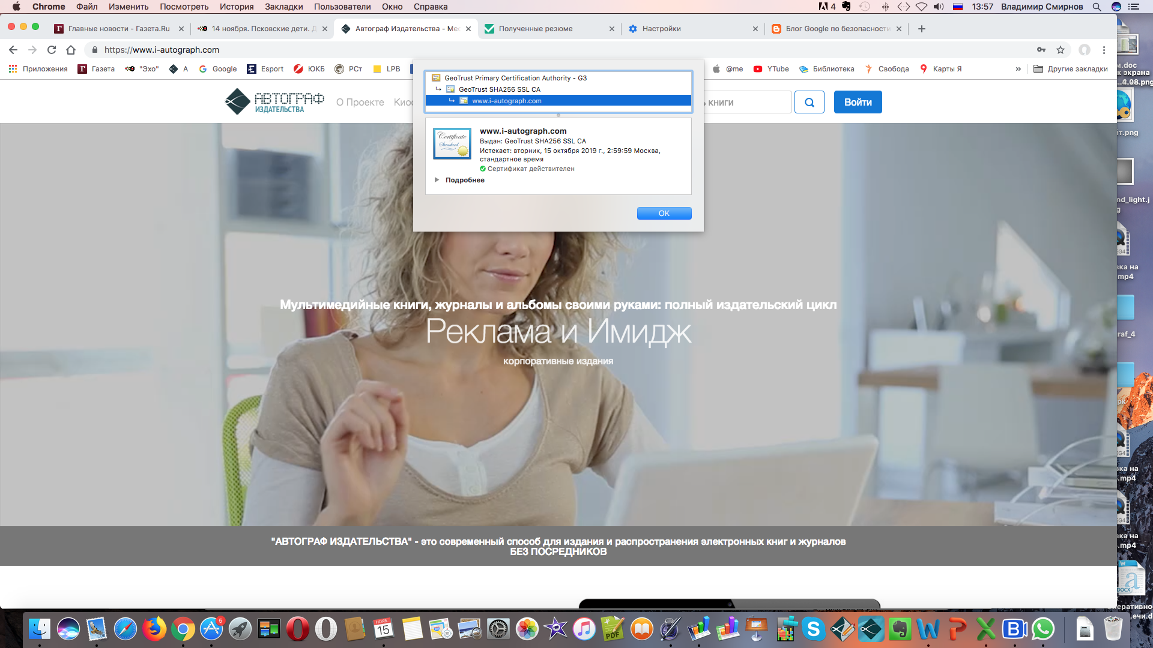Screen dimensions: 1153x648
Task: Expand hidden bookmarks overflow chevron
Action: (1018, 69)
